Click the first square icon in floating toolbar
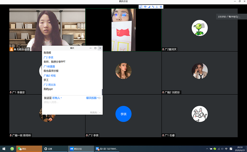 [x=141, y=7]
